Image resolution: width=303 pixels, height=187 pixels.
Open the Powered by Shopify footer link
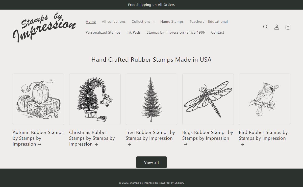coord(171,183)
